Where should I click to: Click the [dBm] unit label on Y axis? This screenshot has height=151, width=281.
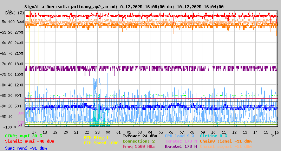10,13
